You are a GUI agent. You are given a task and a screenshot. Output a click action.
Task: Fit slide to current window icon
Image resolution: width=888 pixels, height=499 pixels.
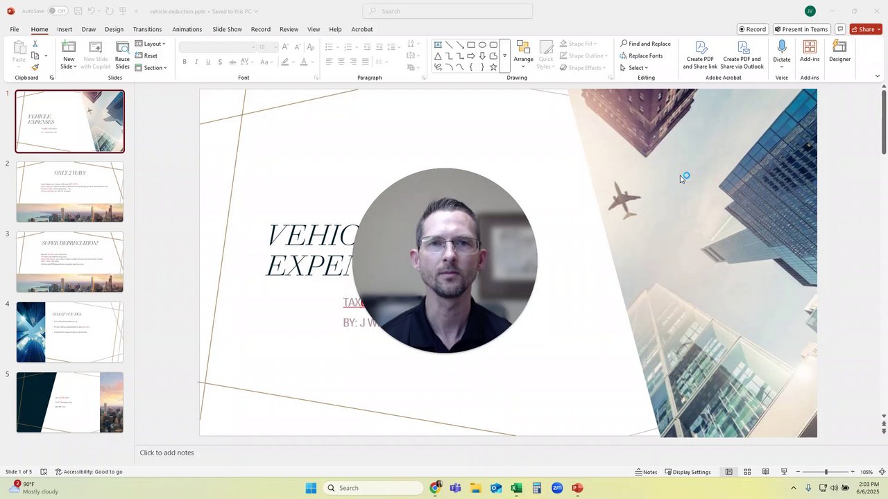coord(882,472)
